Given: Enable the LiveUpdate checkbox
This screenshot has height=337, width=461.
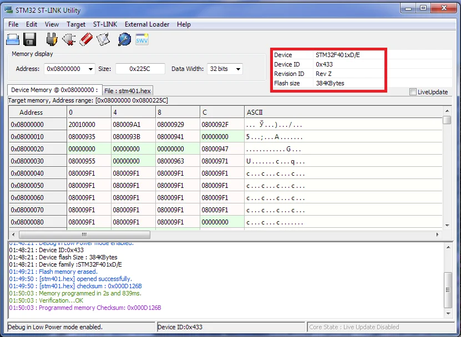Looking at the screenshot, I should click(x=413, y=92).
